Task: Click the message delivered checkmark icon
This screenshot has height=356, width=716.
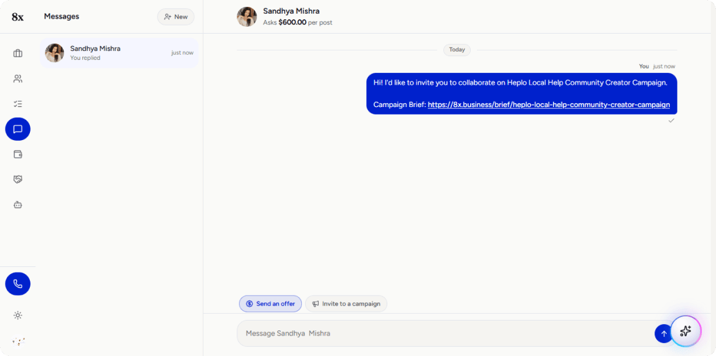Action: [x=671, y=121]
